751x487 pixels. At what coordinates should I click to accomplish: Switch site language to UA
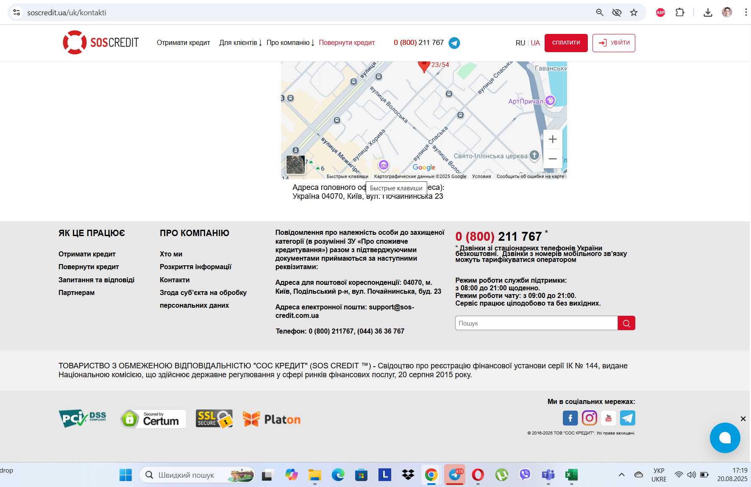click(x=535, y=43)
